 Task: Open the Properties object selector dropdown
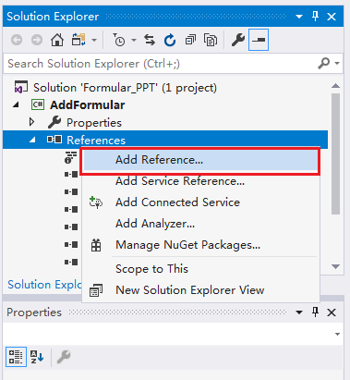click(x=337, y=334)
